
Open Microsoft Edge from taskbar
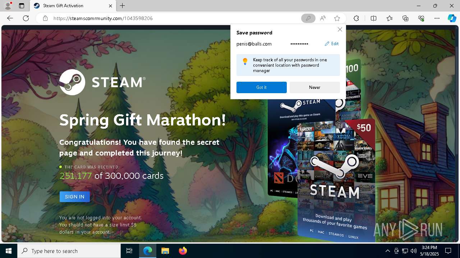[148, 251]
